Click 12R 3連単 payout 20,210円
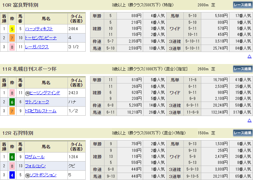This screenshot has width=253, height=180. pyautogui.click(x=220, y=176)
